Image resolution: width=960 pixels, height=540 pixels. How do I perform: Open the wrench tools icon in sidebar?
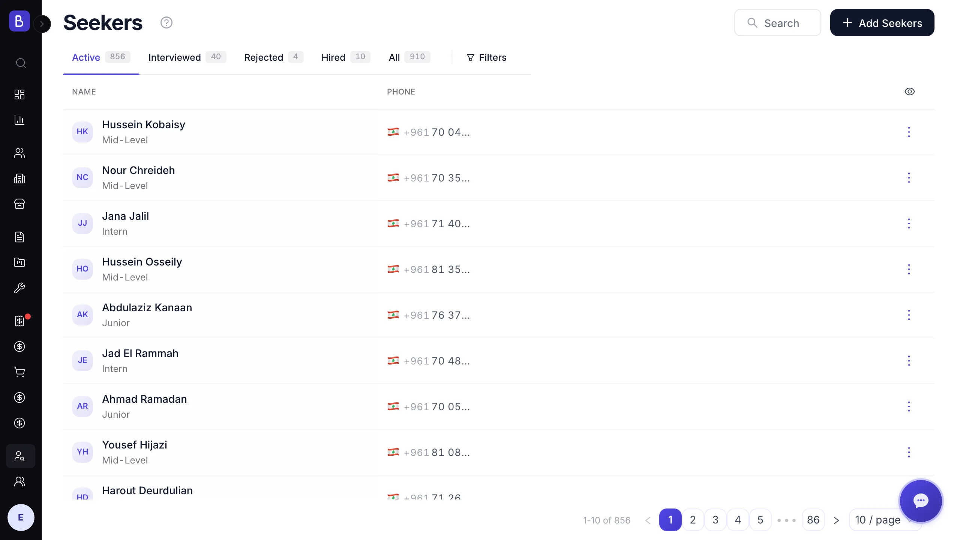[19, 288]
